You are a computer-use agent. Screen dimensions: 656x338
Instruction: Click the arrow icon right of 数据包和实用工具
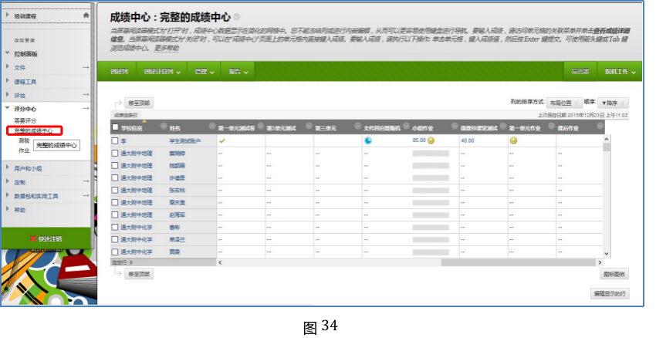[86, 195]
